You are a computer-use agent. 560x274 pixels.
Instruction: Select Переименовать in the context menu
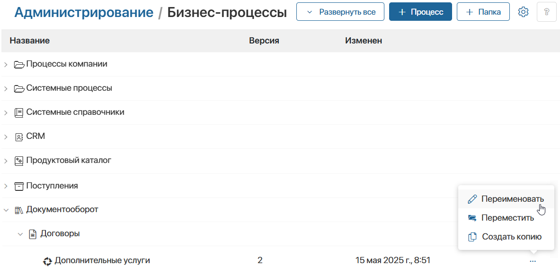coord(506,199)
